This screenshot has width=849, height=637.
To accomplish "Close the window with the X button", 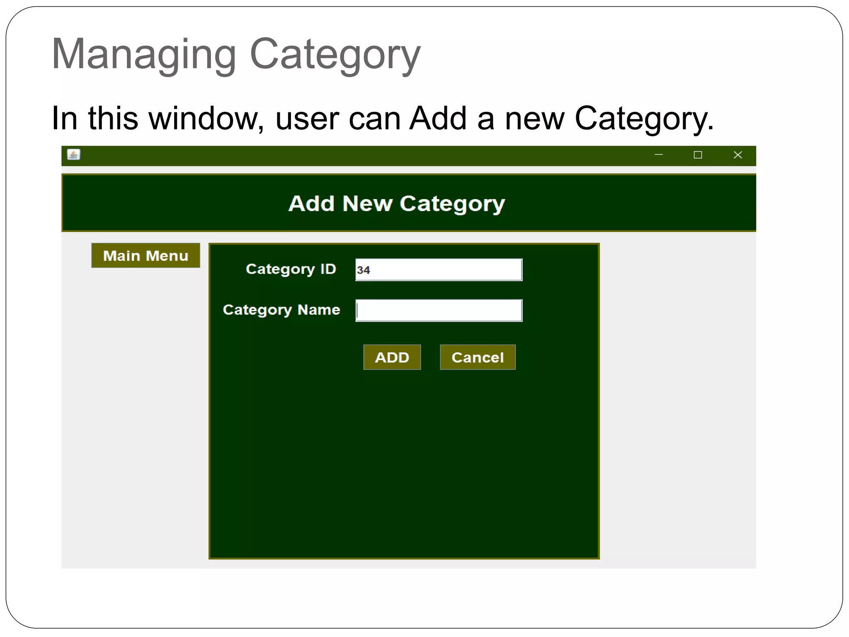I will [x=737, y=155].
